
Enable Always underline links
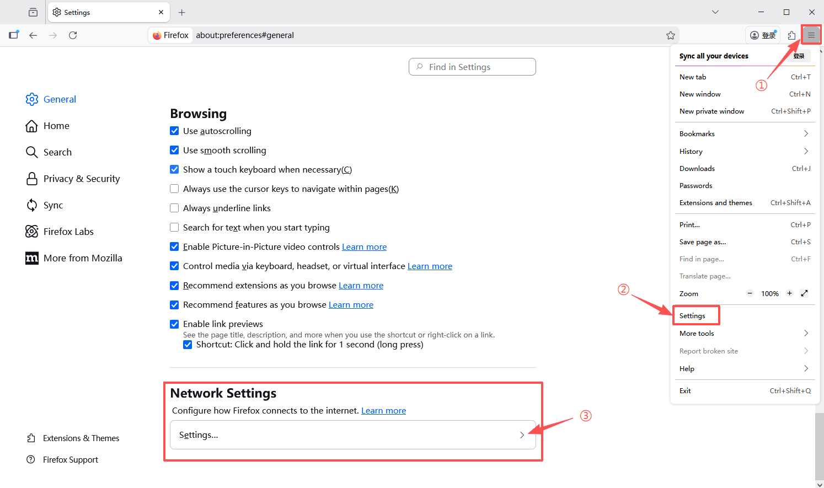[x=174, y=208]
